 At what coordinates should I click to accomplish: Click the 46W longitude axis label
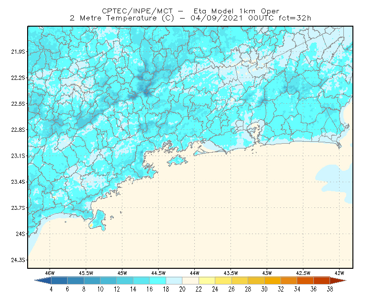[x=50, y=273]
